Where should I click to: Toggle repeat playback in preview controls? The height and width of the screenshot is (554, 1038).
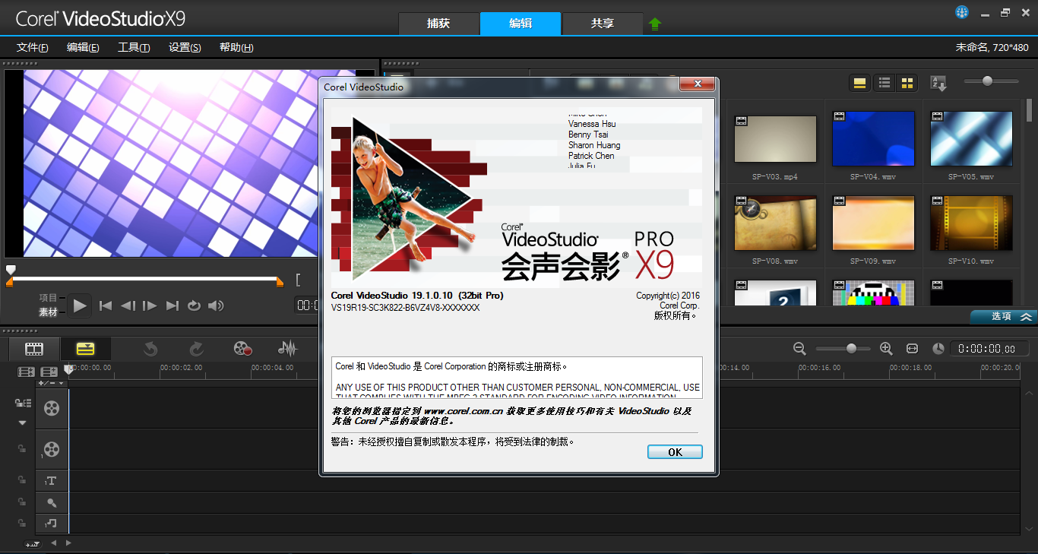coord(194,305)
